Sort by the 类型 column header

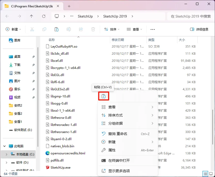(151, 40)
